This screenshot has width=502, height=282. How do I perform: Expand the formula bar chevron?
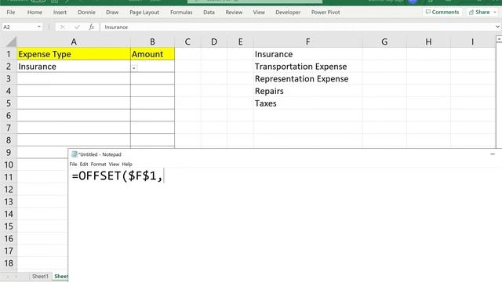point(497,27)
